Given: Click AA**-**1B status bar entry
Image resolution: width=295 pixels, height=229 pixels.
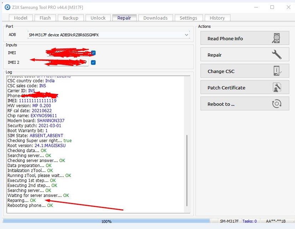Looking at the screenshot, I should click(x=276, y=221).
